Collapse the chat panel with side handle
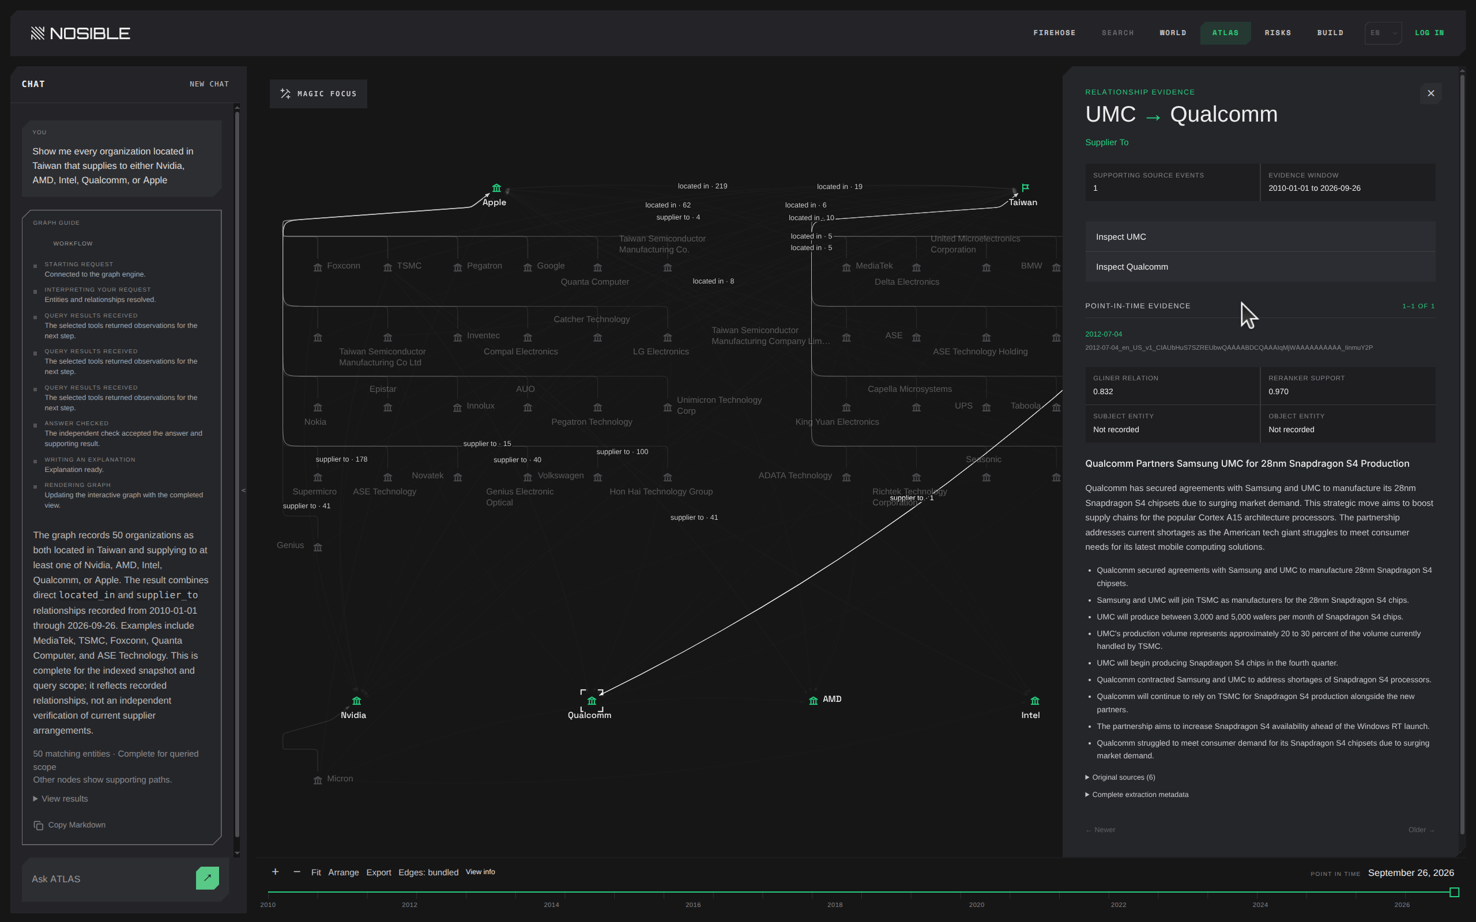Image resolution: width=1476 pixels, height=922 pixels. (243, 490)
